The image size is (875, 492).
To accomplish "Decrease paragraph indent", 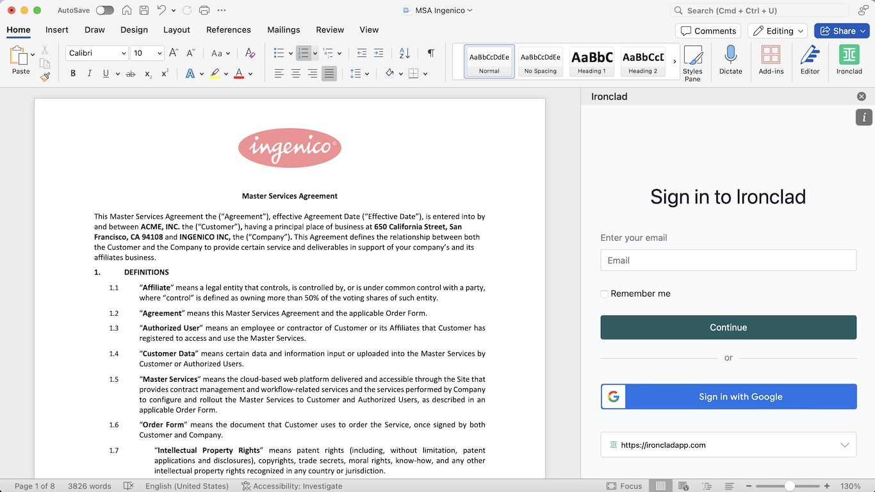I will coord(362,53).
